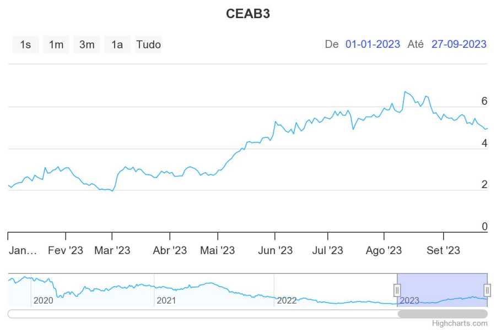The height and width of the screenshot is (330, 496).
Task: Show all data with Tudo
Action: 148,45
